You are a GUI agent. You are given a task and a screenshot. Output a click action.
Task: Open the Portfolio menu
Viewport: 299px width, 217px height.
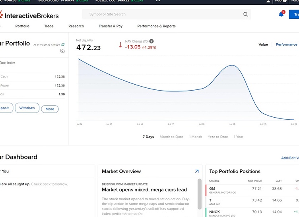pyautogui.click(x=22, y=26)
